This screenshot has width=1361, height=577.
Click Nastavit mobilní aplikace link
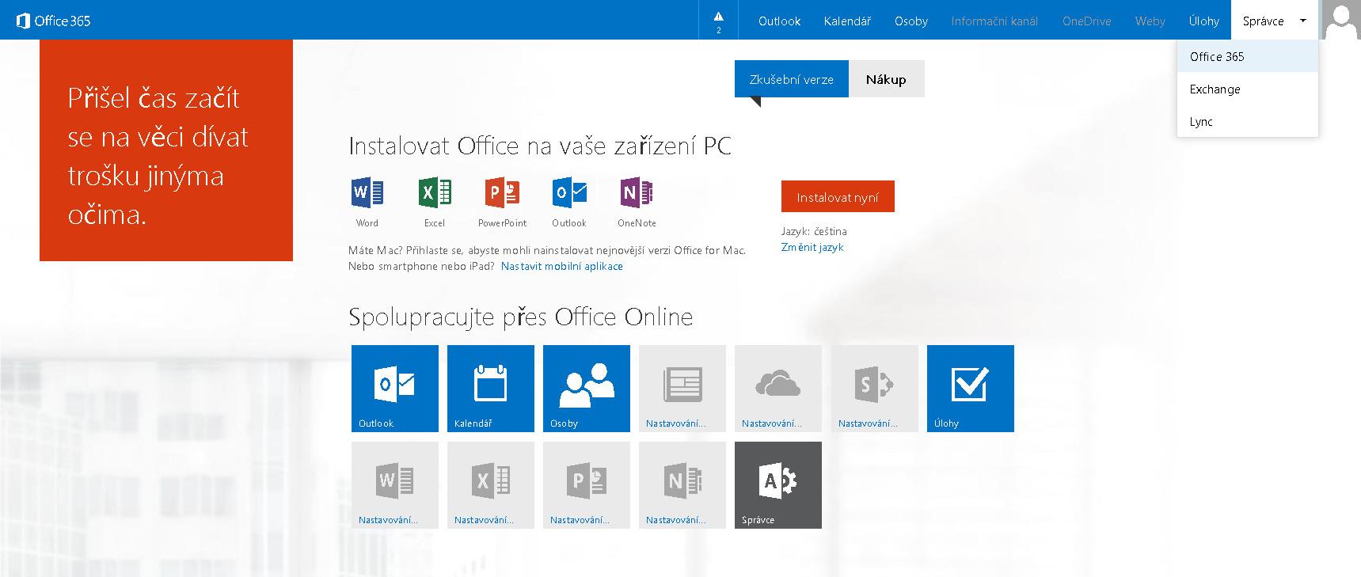(x=562, y=266)
